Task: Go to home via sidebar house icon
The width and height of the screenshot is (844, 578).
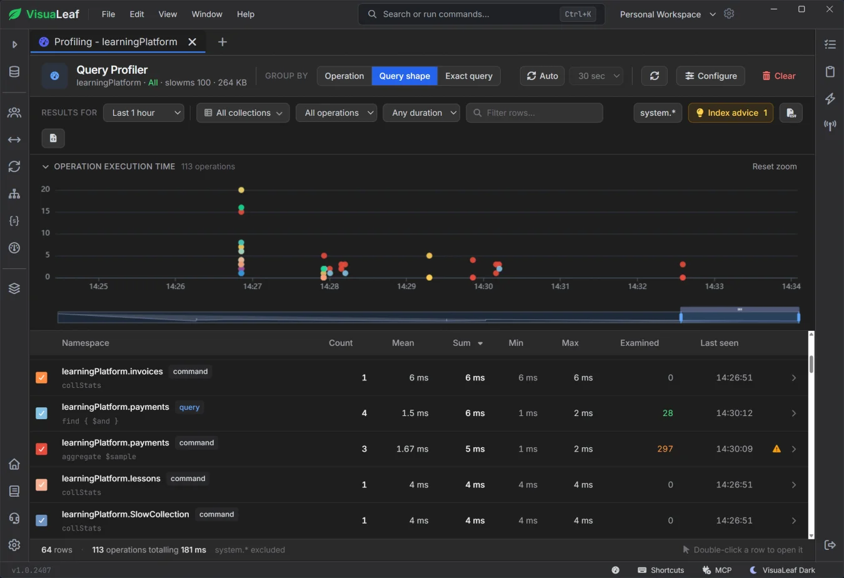Action: [x=14, y=464]
